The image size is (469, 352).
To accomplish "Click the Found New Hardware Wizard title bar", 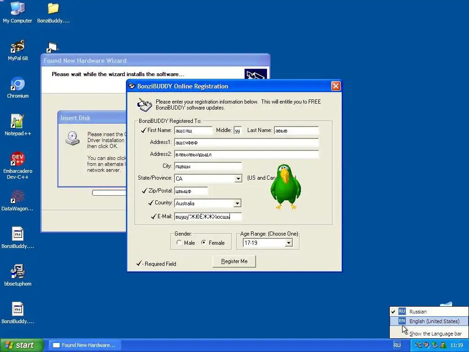I will pyautogui.click(x=155, y=61).
